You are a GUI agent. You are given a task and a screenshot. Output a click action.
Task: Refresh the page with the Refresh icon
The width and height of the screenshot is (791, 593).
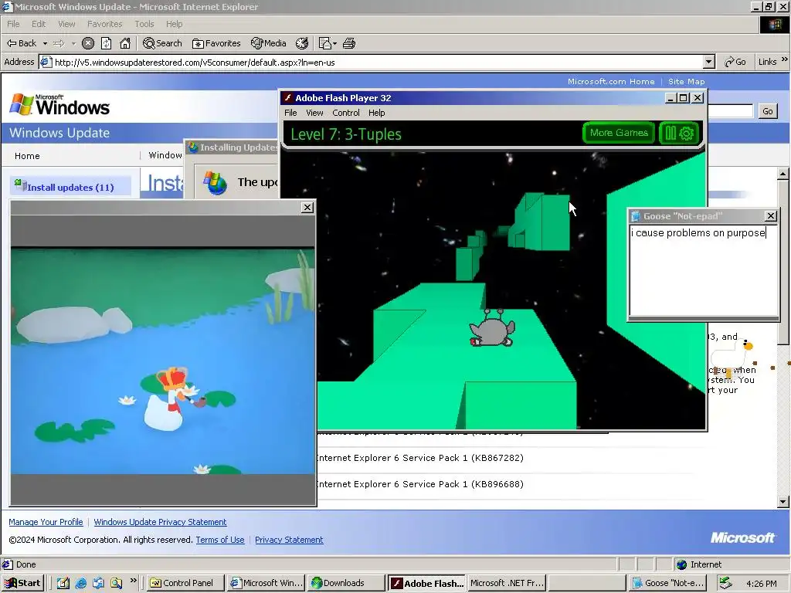(107, 43)
